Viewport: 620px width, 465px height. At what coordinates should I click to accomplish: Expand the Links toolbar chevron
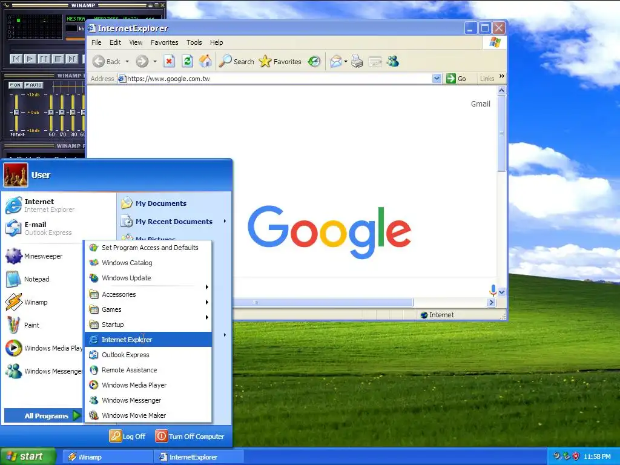(502, 76)
